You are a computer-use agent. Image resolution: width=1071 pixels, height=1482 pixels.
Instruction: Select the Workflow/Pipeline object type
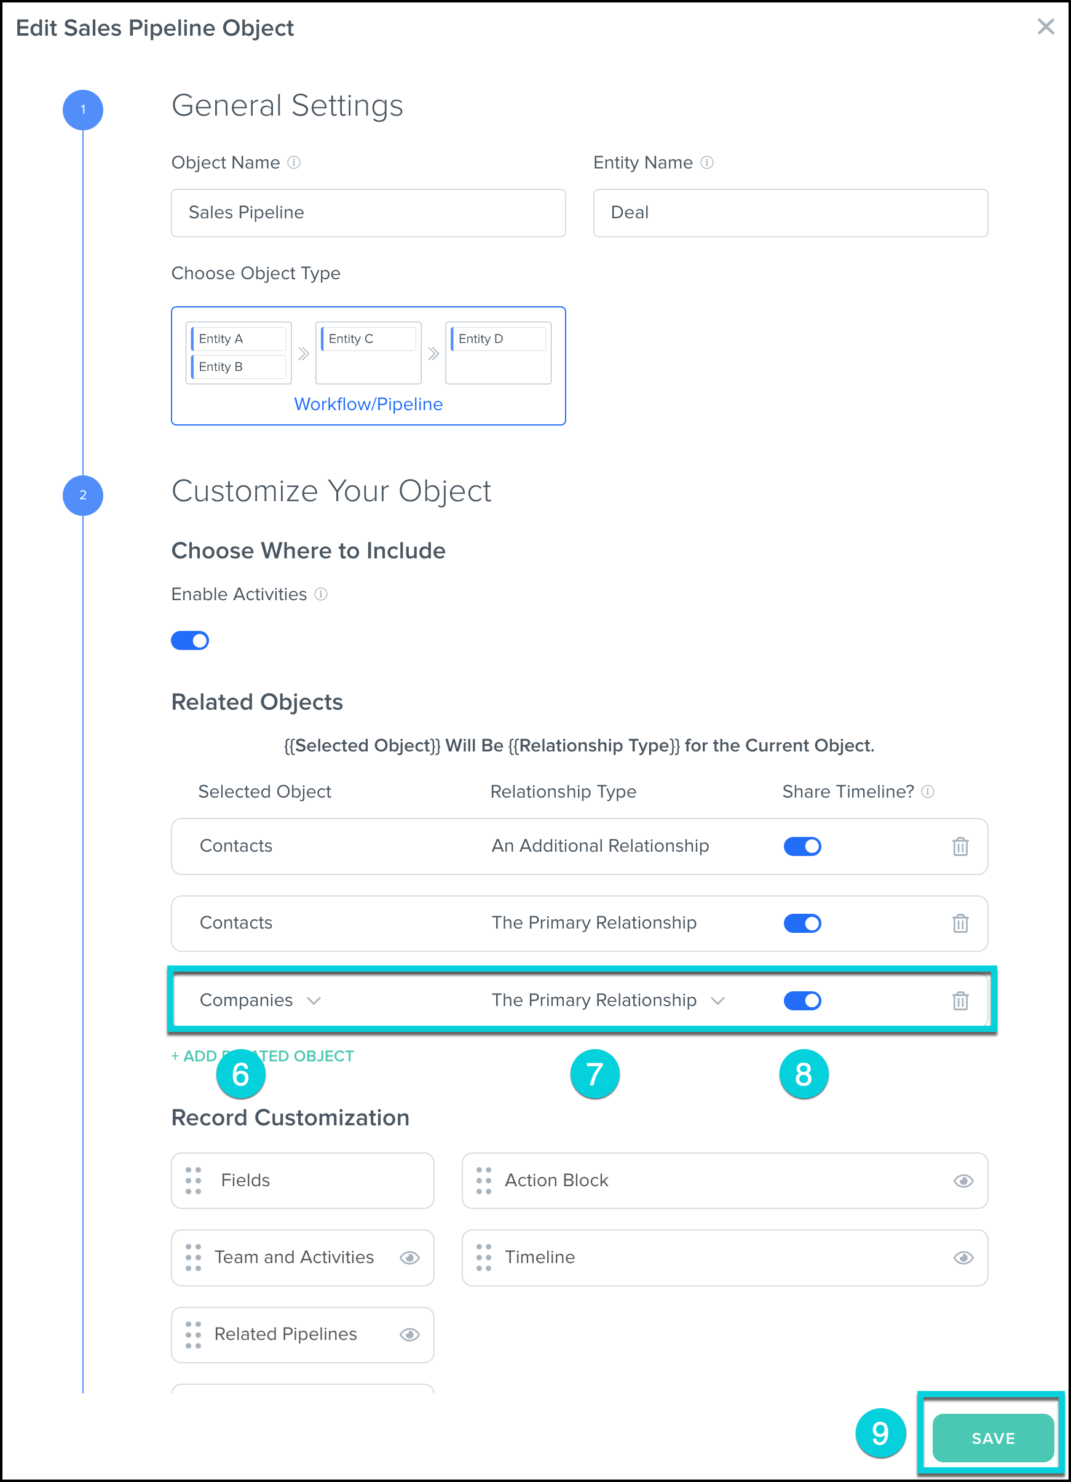368,366
